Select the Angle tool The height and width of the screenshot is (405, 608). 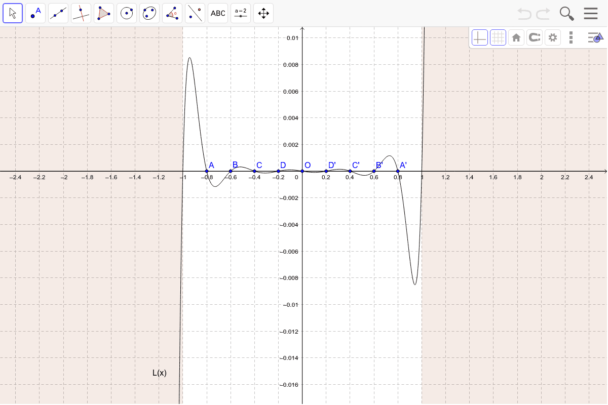click(x=172, y=13)
